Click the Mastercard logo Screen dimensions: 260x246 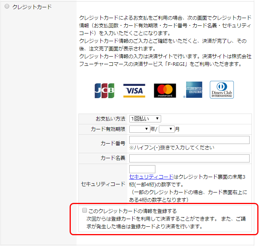pyautogui.click(x=165, y=90)
